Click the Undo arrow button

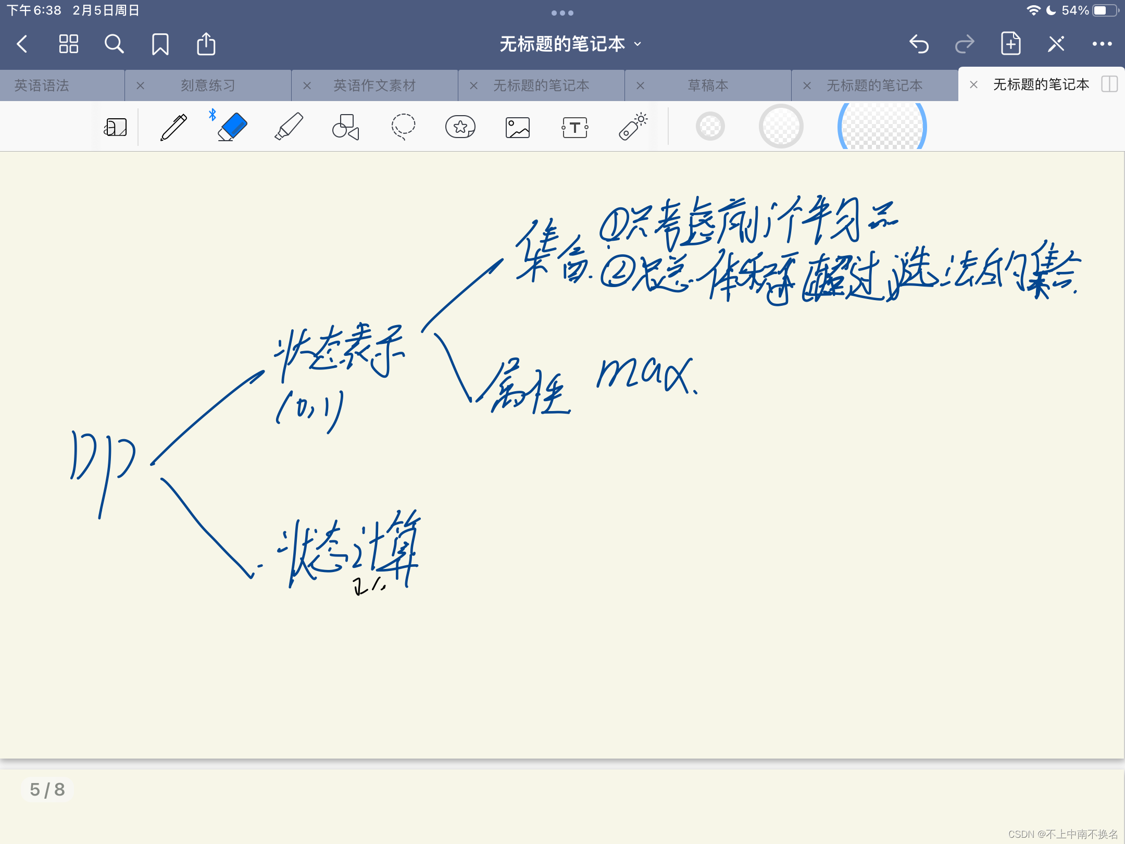919,44
